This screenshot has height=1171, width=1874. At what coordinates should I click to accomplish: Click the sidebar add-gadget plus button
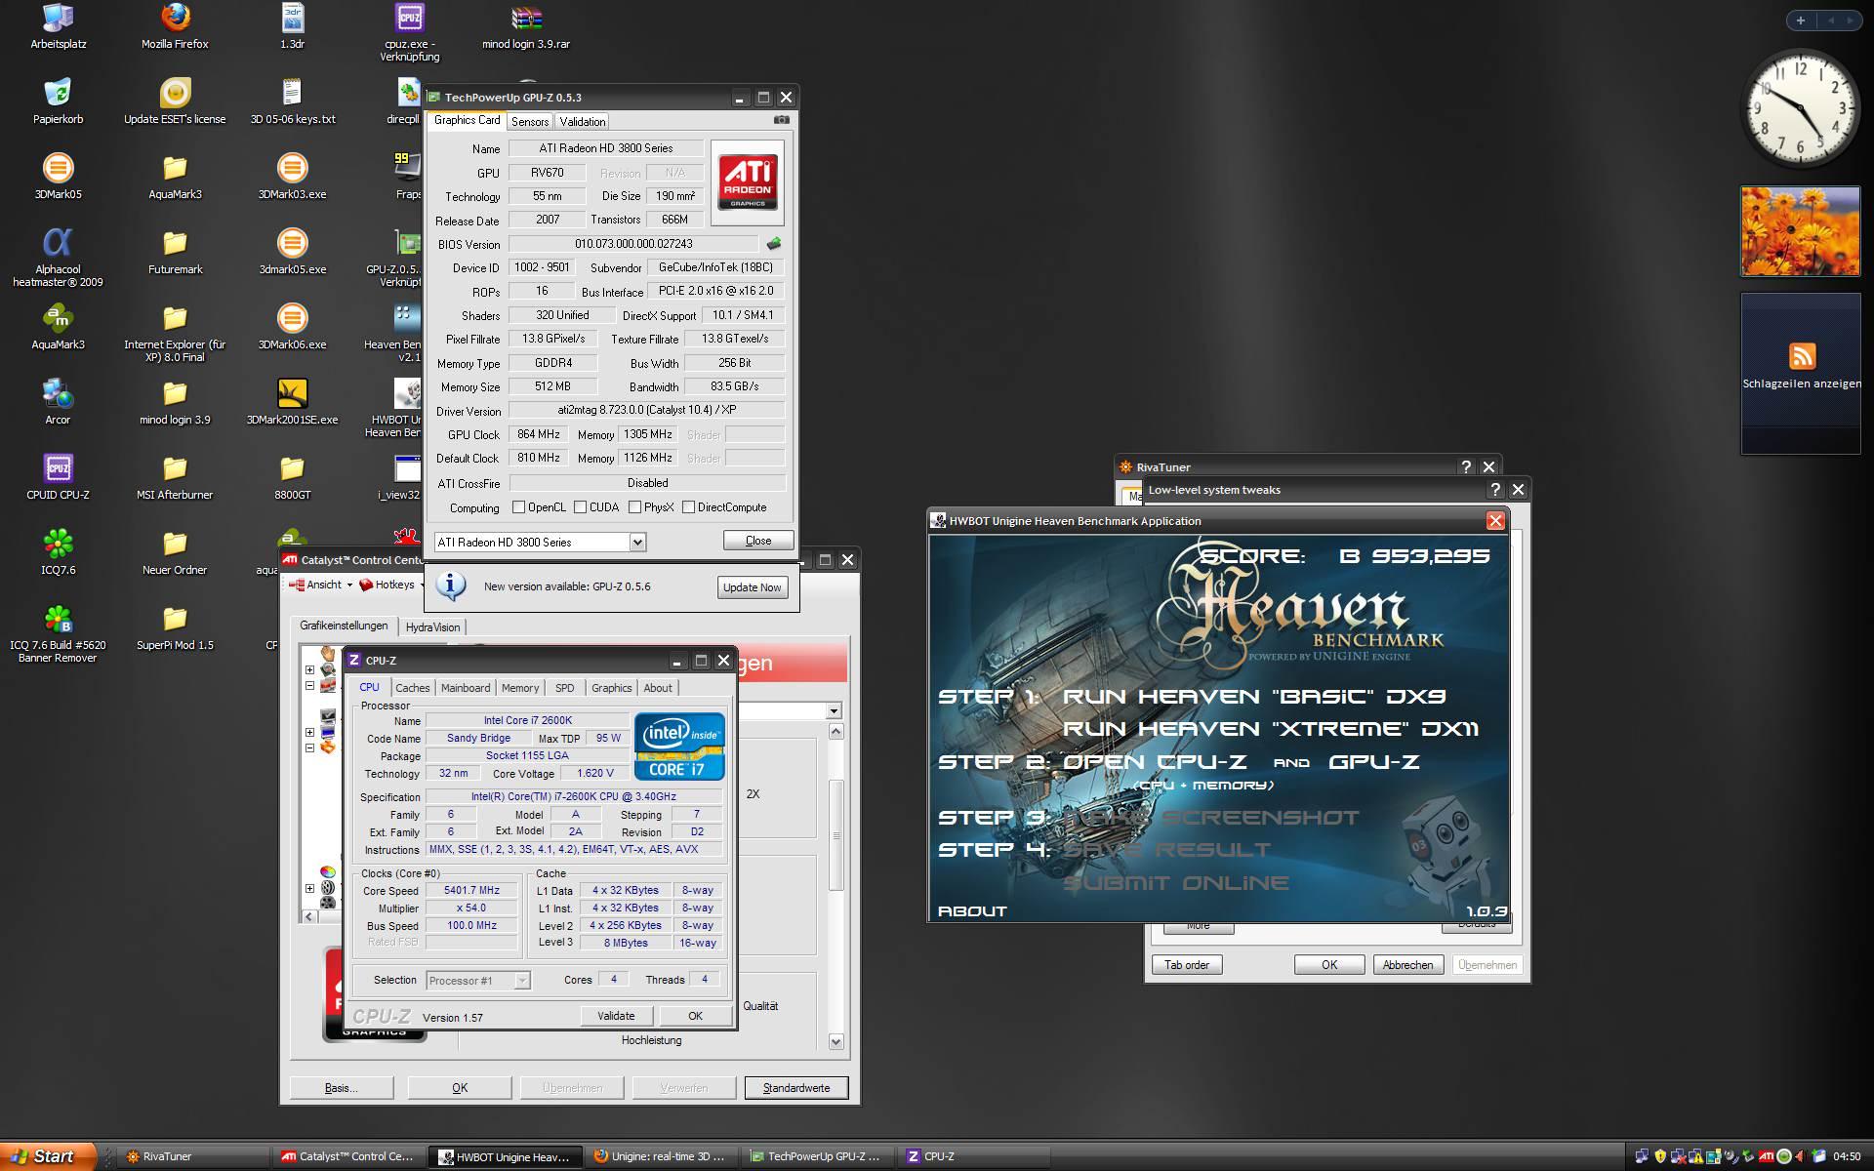coord(1801,20)
